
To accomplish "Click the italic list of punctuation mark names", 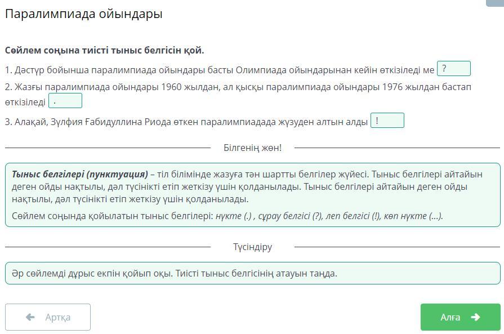I will click(x=329, y=216).
